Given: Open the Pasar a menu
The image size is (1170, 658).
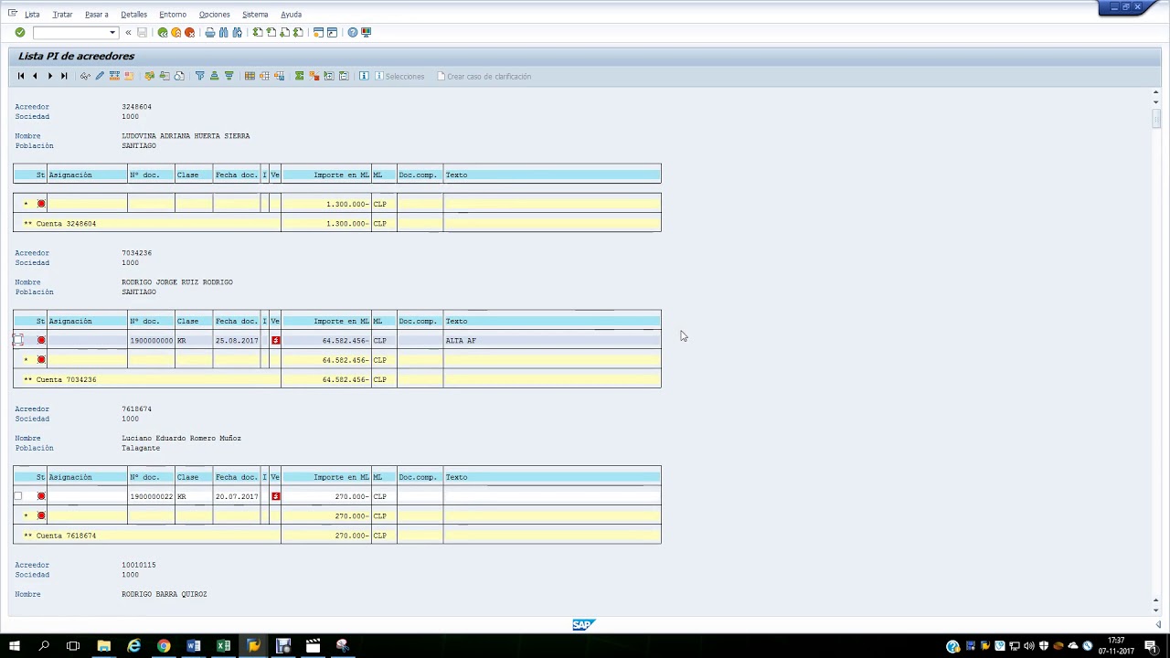Looking at the screenshot, I should click(96, 15).
